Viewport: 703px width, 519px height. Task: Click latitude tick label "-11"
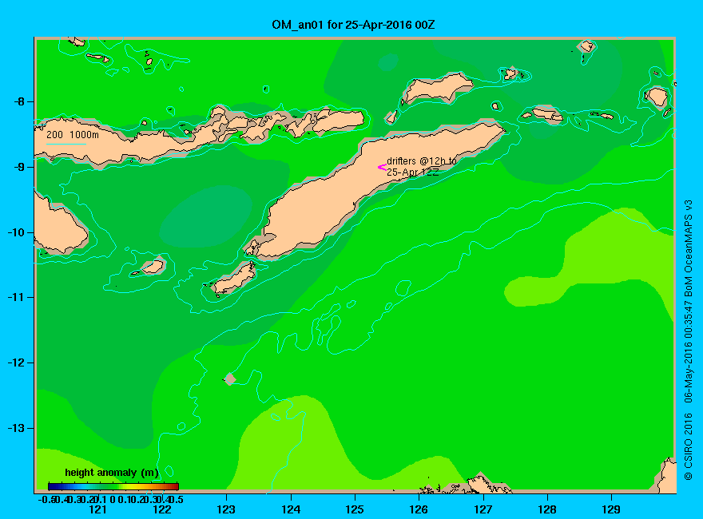tap(17, 298)
